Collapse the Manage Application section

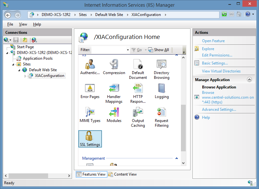click(249, 79)
